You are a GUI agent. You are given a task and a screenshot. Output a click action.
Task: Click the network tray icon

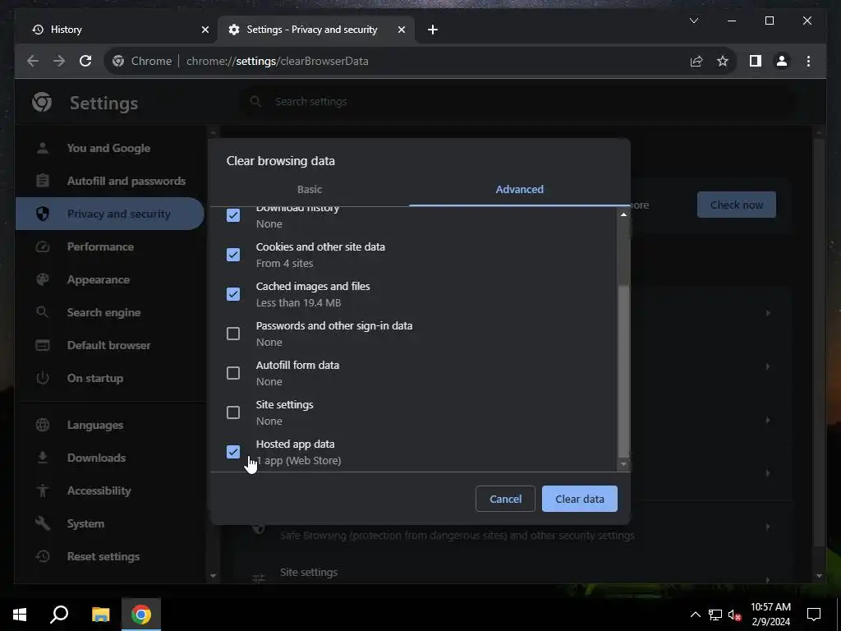tap(715, 615)
